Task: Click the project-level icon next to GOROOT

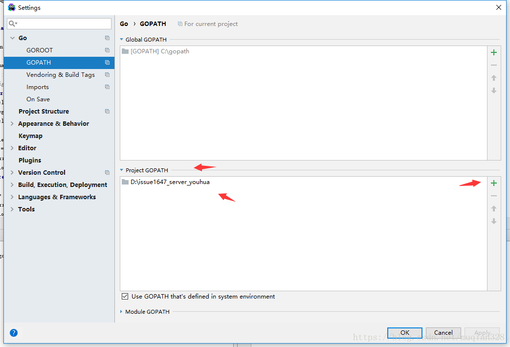Action: pos(107,50)
